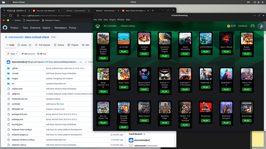Open the .github folder icon
266x149 pixels.
(x=9, y=68)
